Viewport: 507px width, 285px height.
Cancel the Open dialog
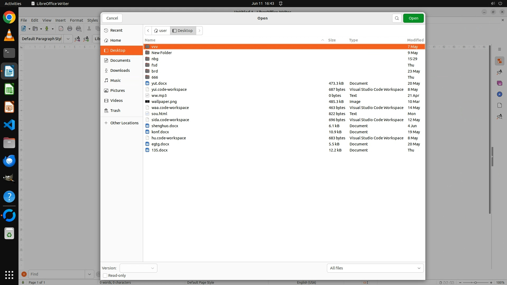[112, 18]
